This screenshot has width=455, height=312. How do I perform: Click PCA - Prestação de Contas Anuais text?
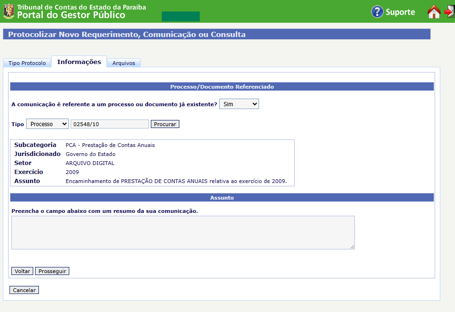coord(110,145)
